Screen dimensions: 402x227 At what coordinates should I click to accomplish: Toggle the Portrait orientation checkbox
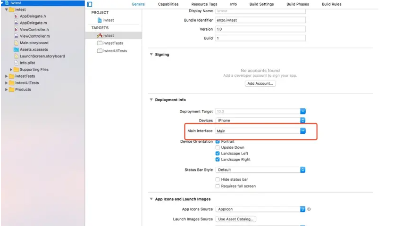pos(218,141)
